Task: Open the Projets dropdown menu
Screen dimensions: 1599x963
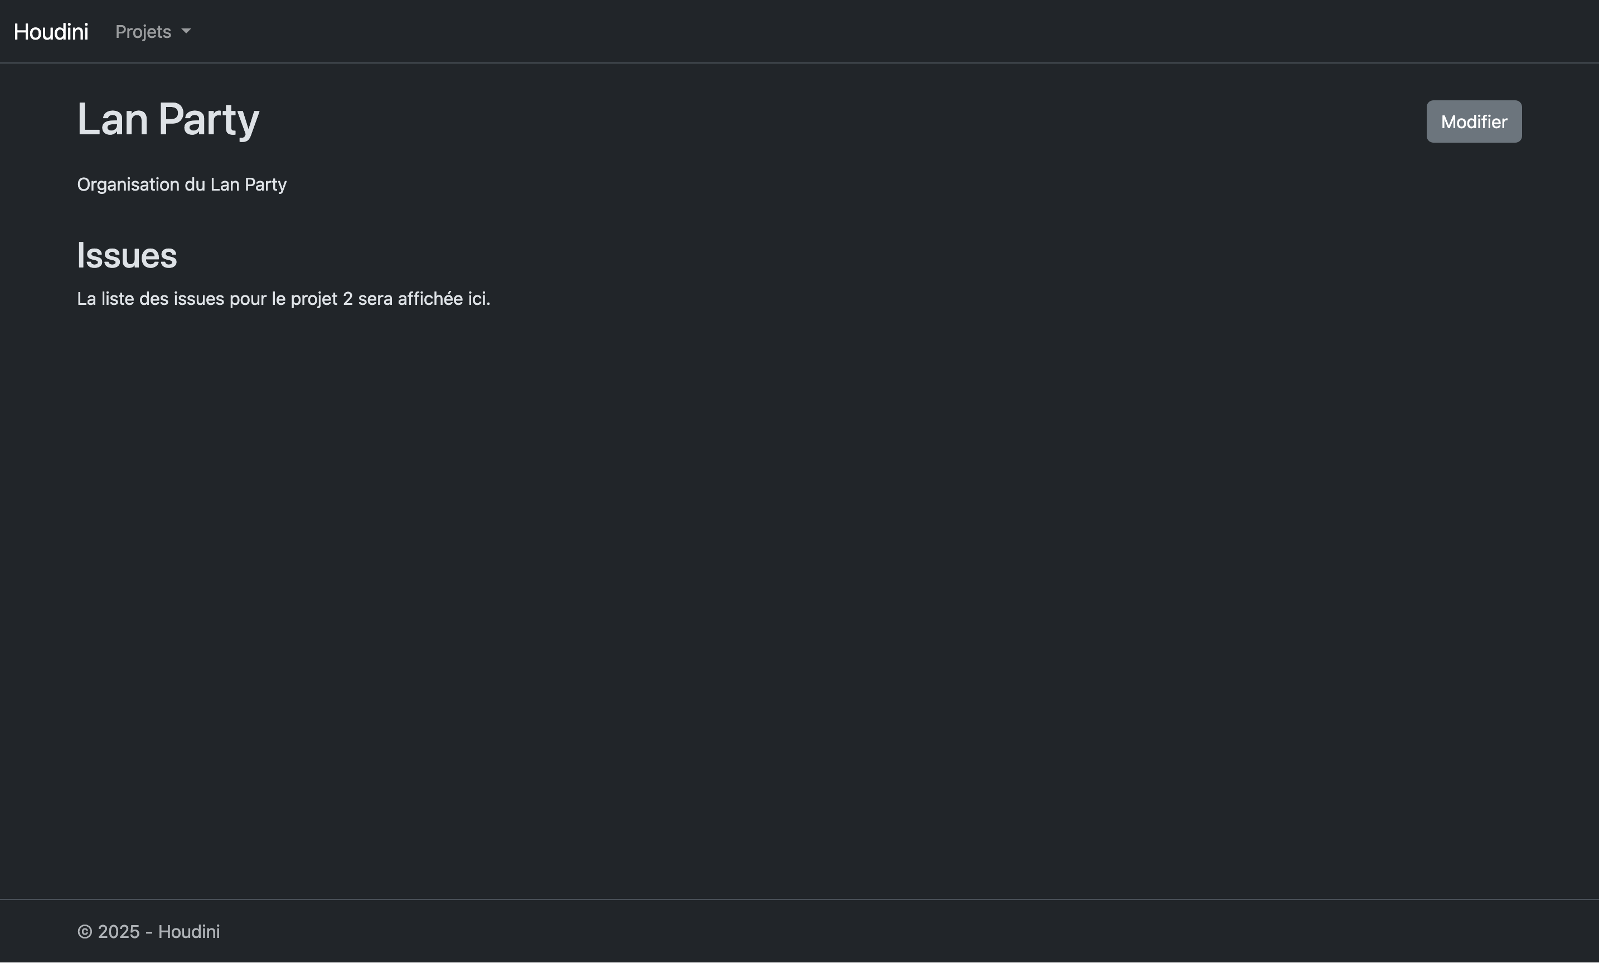Action: 153,32
